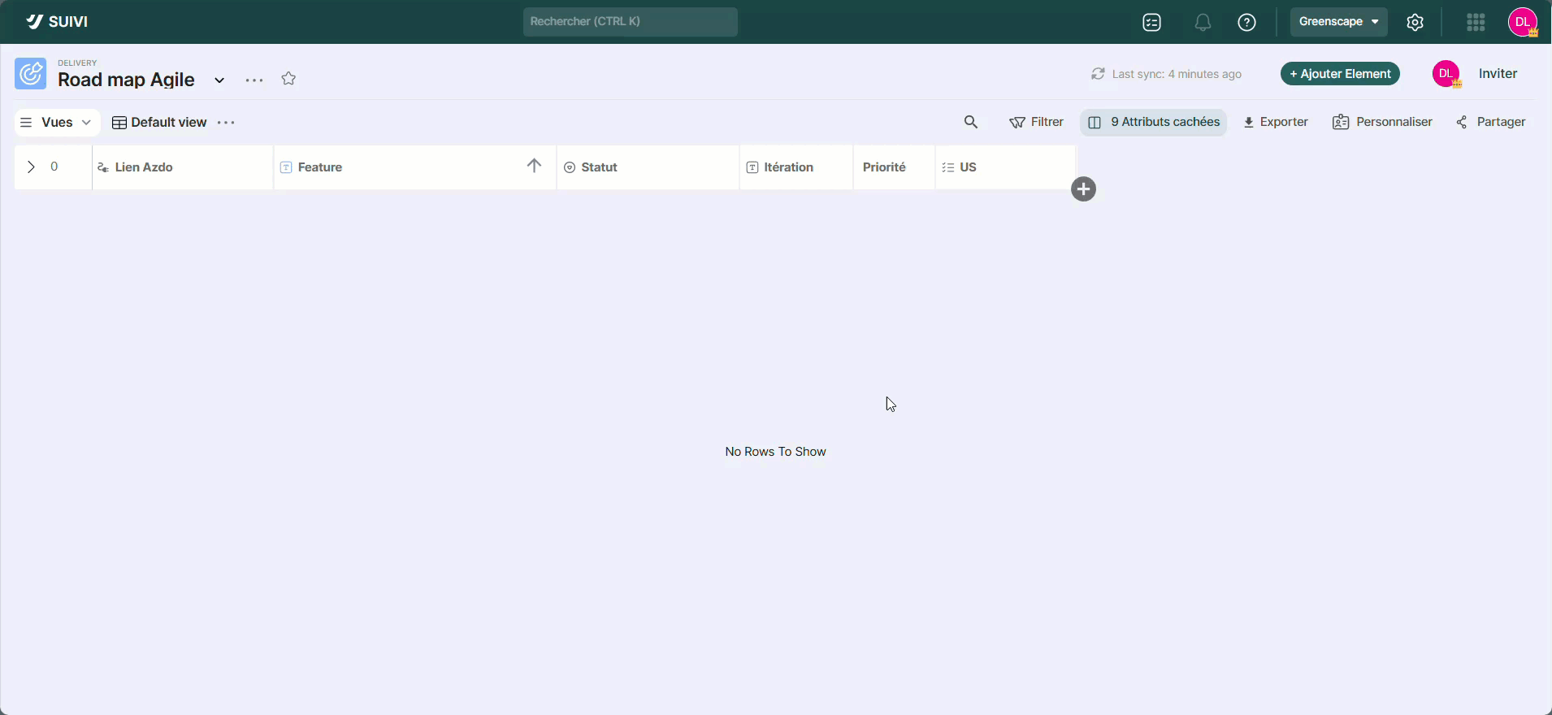The height and width of the screenshot is (715, 1552).
Task: Add a new column with plus icon
Action: pyautogui.click(x=1083, y=189)
